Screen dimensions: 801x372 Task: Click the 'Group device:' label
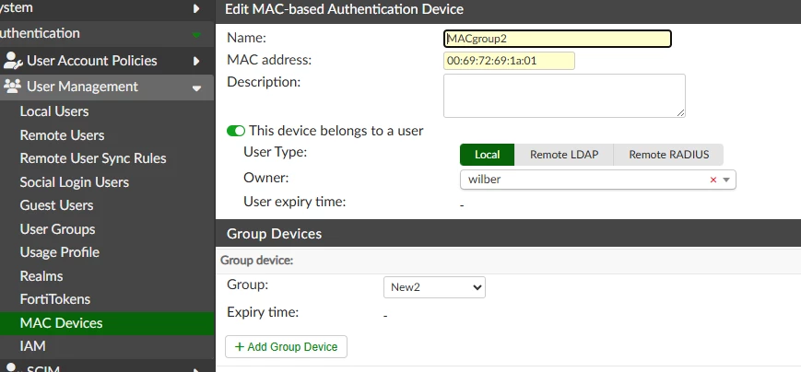click(x=256, y=261)
